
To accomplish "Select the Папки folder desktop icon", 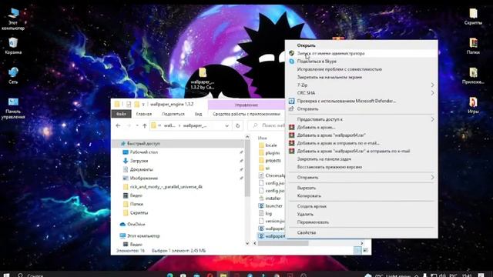I will tap(473, 46).
